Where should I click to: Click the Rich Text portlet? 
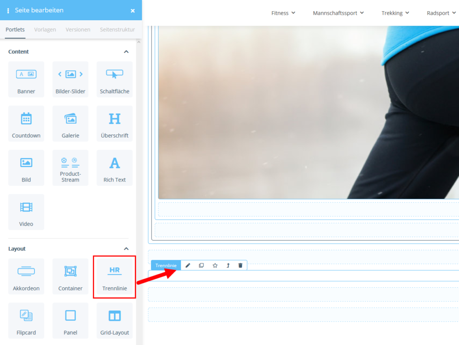pos(115,168)
